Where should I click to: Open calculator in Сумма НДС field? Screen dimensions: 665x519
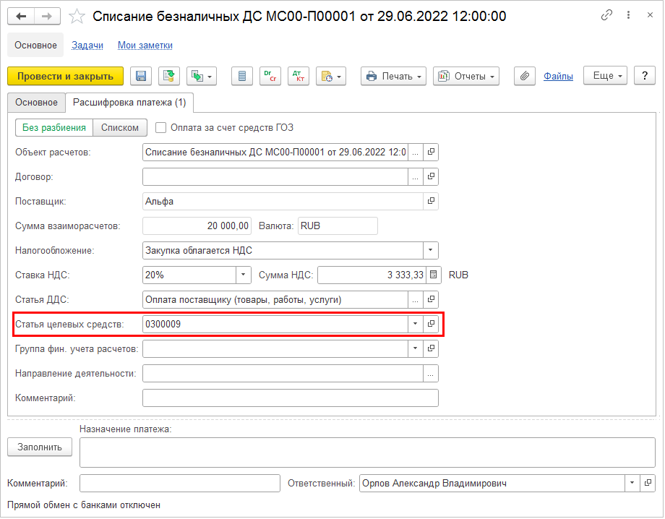click(433, 275)
